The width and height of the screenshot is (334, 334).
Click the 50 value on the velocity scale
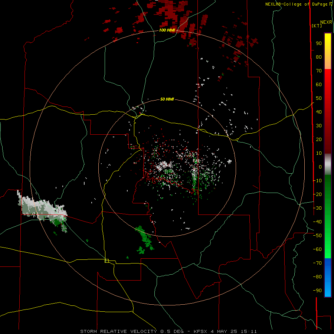click(319, 98)
